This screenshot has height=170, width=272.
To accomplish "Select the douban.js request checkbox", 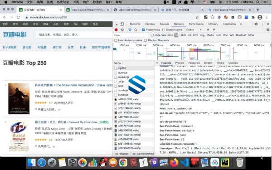I will (116, 77).
